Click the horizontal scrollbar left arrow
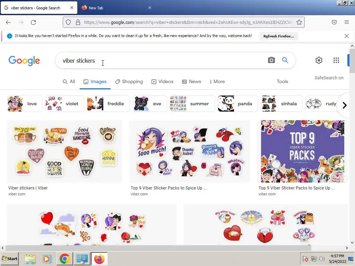This screenshot has height=266, width=355. (2, 248)
